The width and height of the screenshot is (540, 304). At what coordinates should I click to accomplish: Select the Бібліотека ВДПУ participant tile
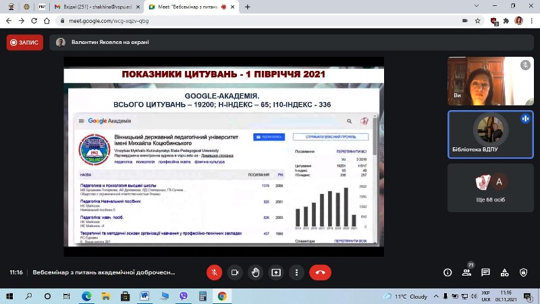[491, 134]
